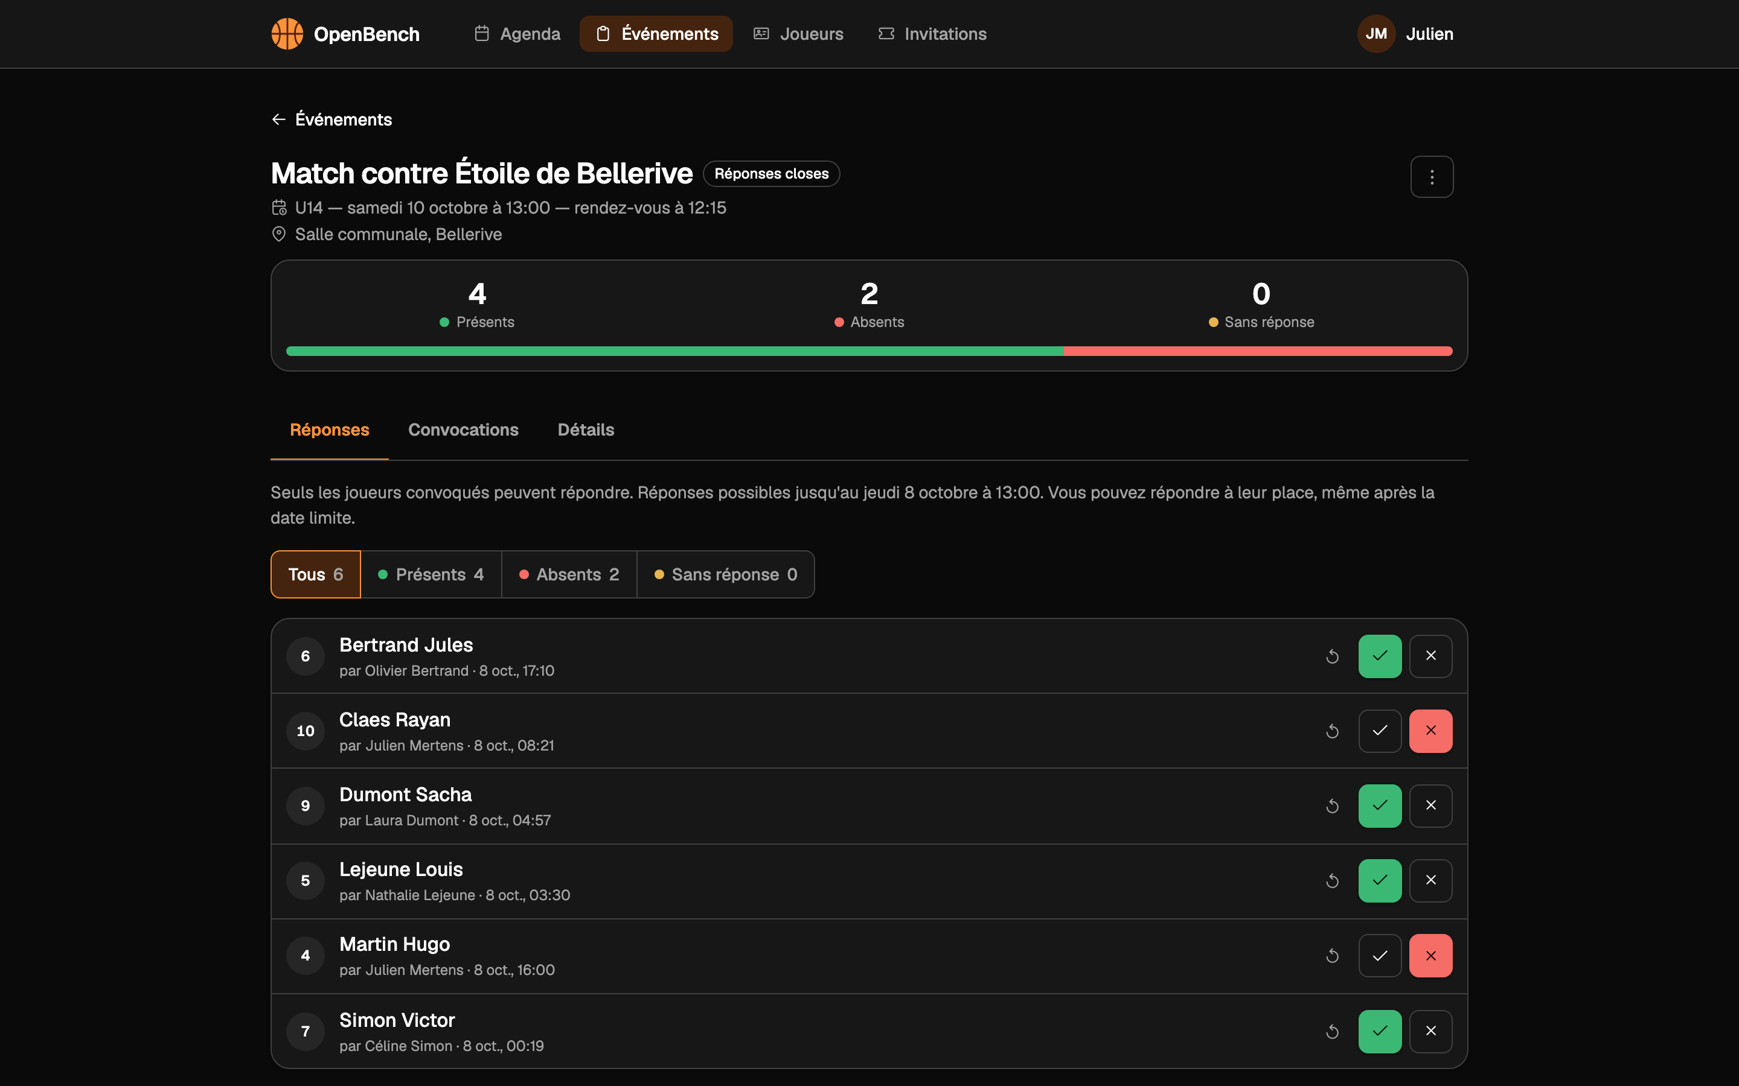This screenshot has height=1086, width=1739.
Task: Open the Invitations page
Action: [x=932, y=34]
